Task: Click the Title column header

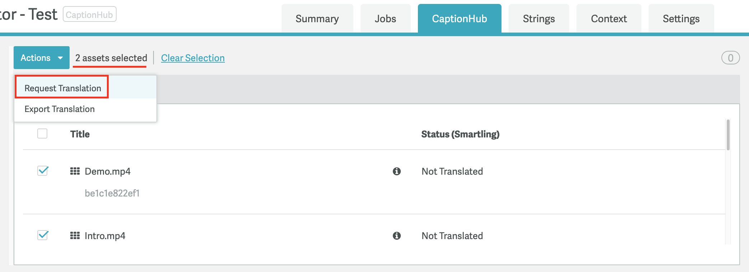Action: click(80, 134)
